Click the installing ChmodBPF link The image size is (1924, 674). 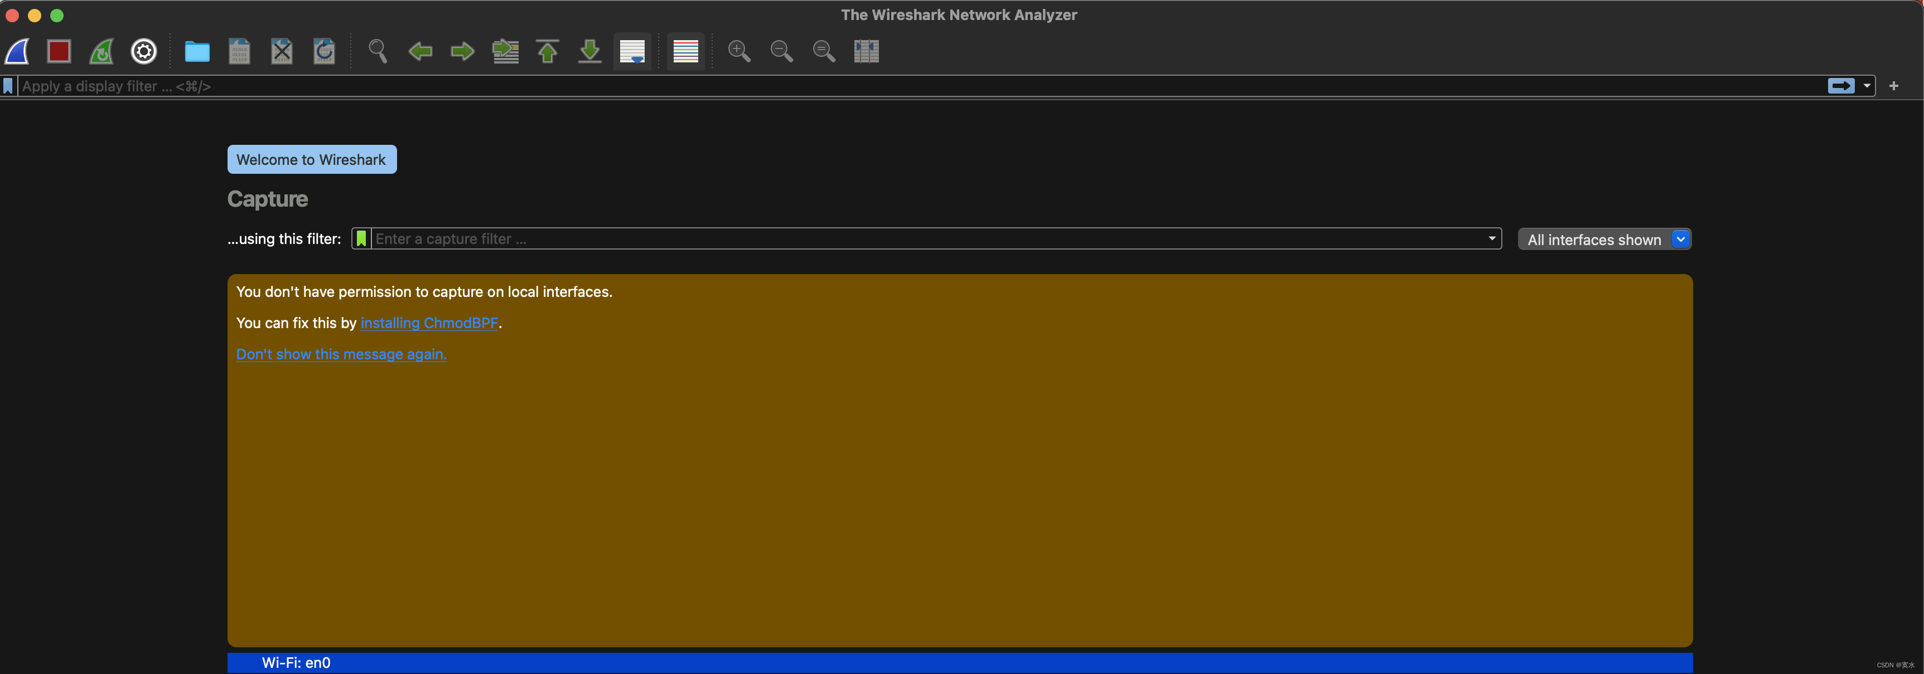pos(429,323)
